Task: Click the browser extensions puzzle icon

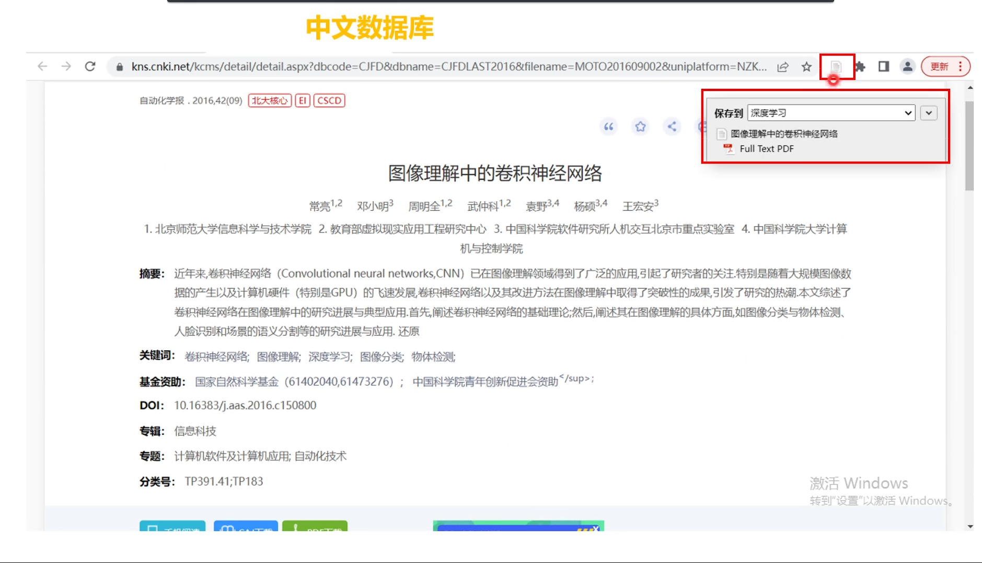Action: click(x=860, y=66)
